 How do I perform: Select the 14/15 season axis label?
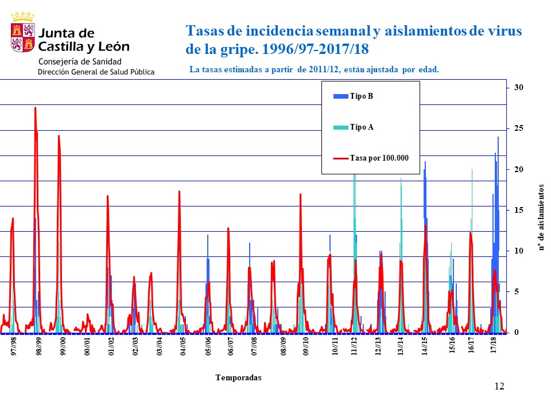(425, 347)
